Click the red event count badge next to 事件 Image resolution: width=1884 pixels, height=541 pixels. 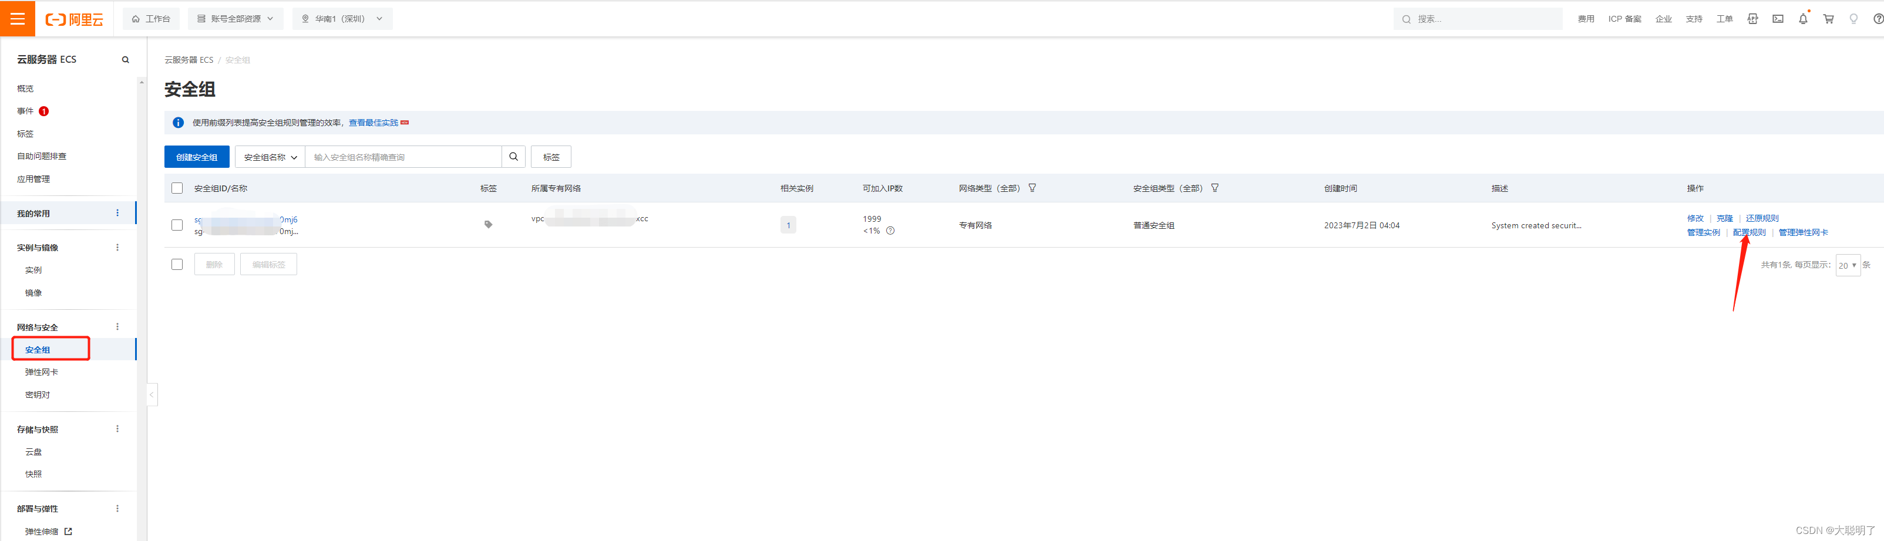44,111
